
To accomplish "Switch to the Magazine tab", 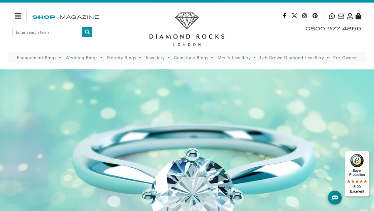I will (80, 17).
